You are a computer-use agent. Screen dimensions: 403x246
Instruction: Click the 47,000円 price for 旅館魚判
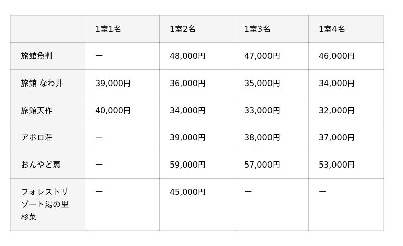coord(262,56)
